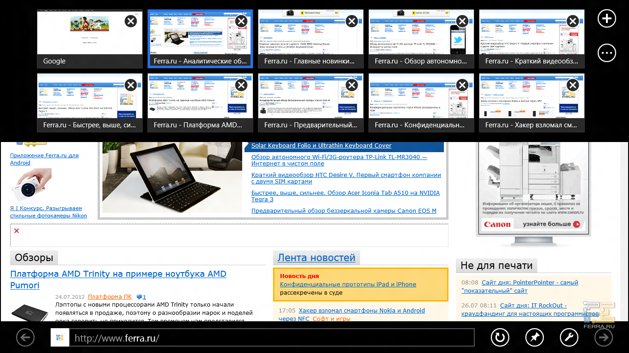Close the 'Ferra.ru - Быстрее, выше, си...' tab
Screen dimensions: 629x353
[131, 85]
